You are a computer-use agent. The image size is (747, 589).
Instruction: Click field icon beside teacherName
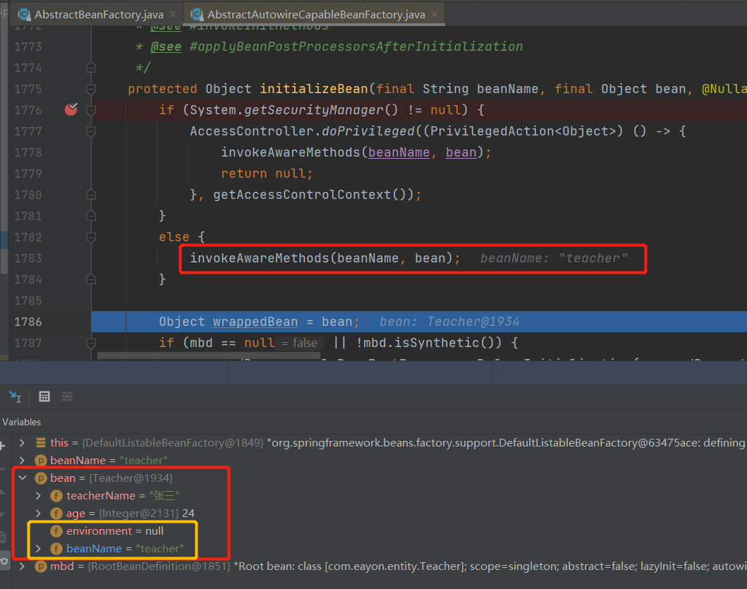56,496
